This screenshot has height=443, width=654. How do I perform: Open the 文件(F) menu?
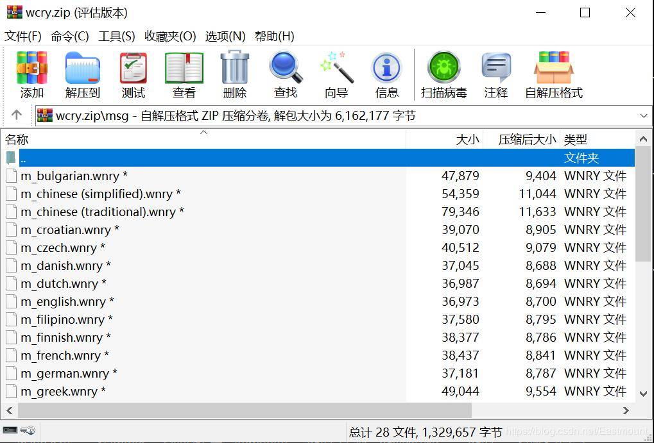coord(23,37)
